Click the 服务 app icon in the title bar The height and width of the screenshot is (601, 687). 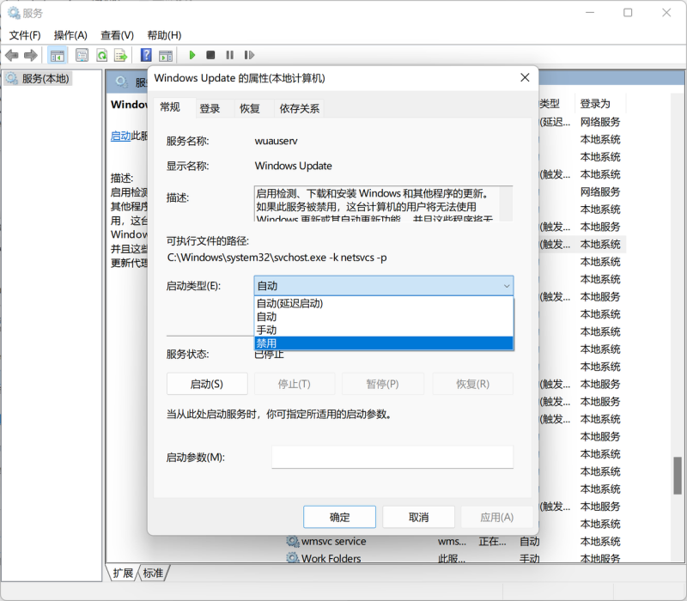tap(14, 13)
